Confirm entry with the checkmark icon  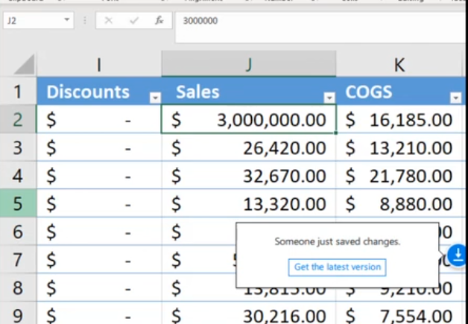click(x=134, y=21)
